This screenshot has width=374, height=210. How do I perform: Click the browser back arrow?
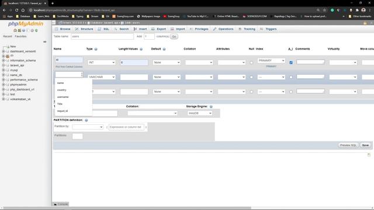click(4, 10)
